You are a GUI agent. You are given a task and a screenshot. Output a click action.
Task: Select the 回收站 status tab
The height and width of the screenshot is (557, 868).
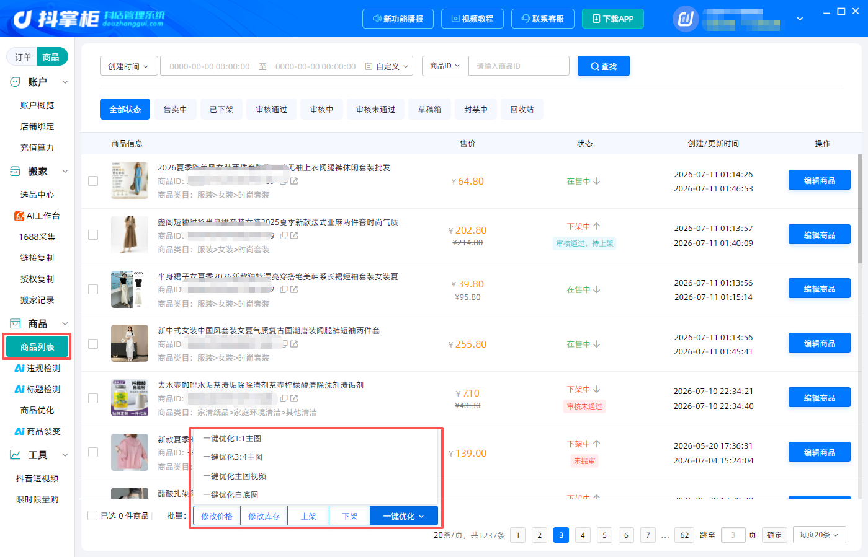(522, 109)
